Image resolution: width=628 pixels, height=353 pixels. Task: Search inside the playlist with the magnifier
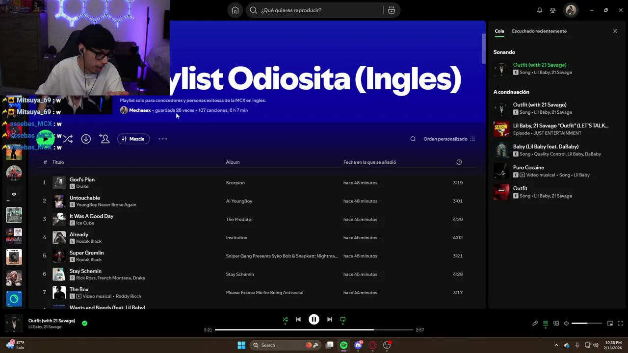[413, 139]
